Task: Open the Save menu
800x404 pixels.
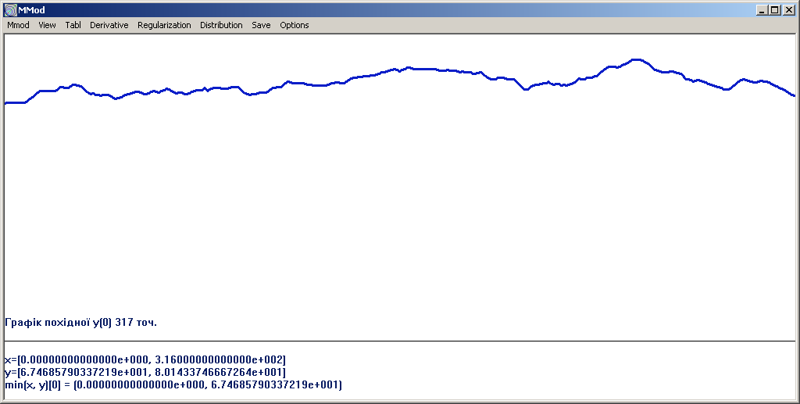Action: 261,25
